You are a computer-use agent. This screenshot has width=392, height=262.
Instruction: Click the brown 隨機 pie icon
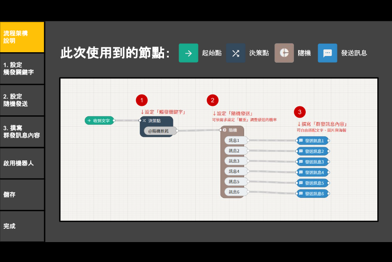pyautogui.click(x=284, y=53)
